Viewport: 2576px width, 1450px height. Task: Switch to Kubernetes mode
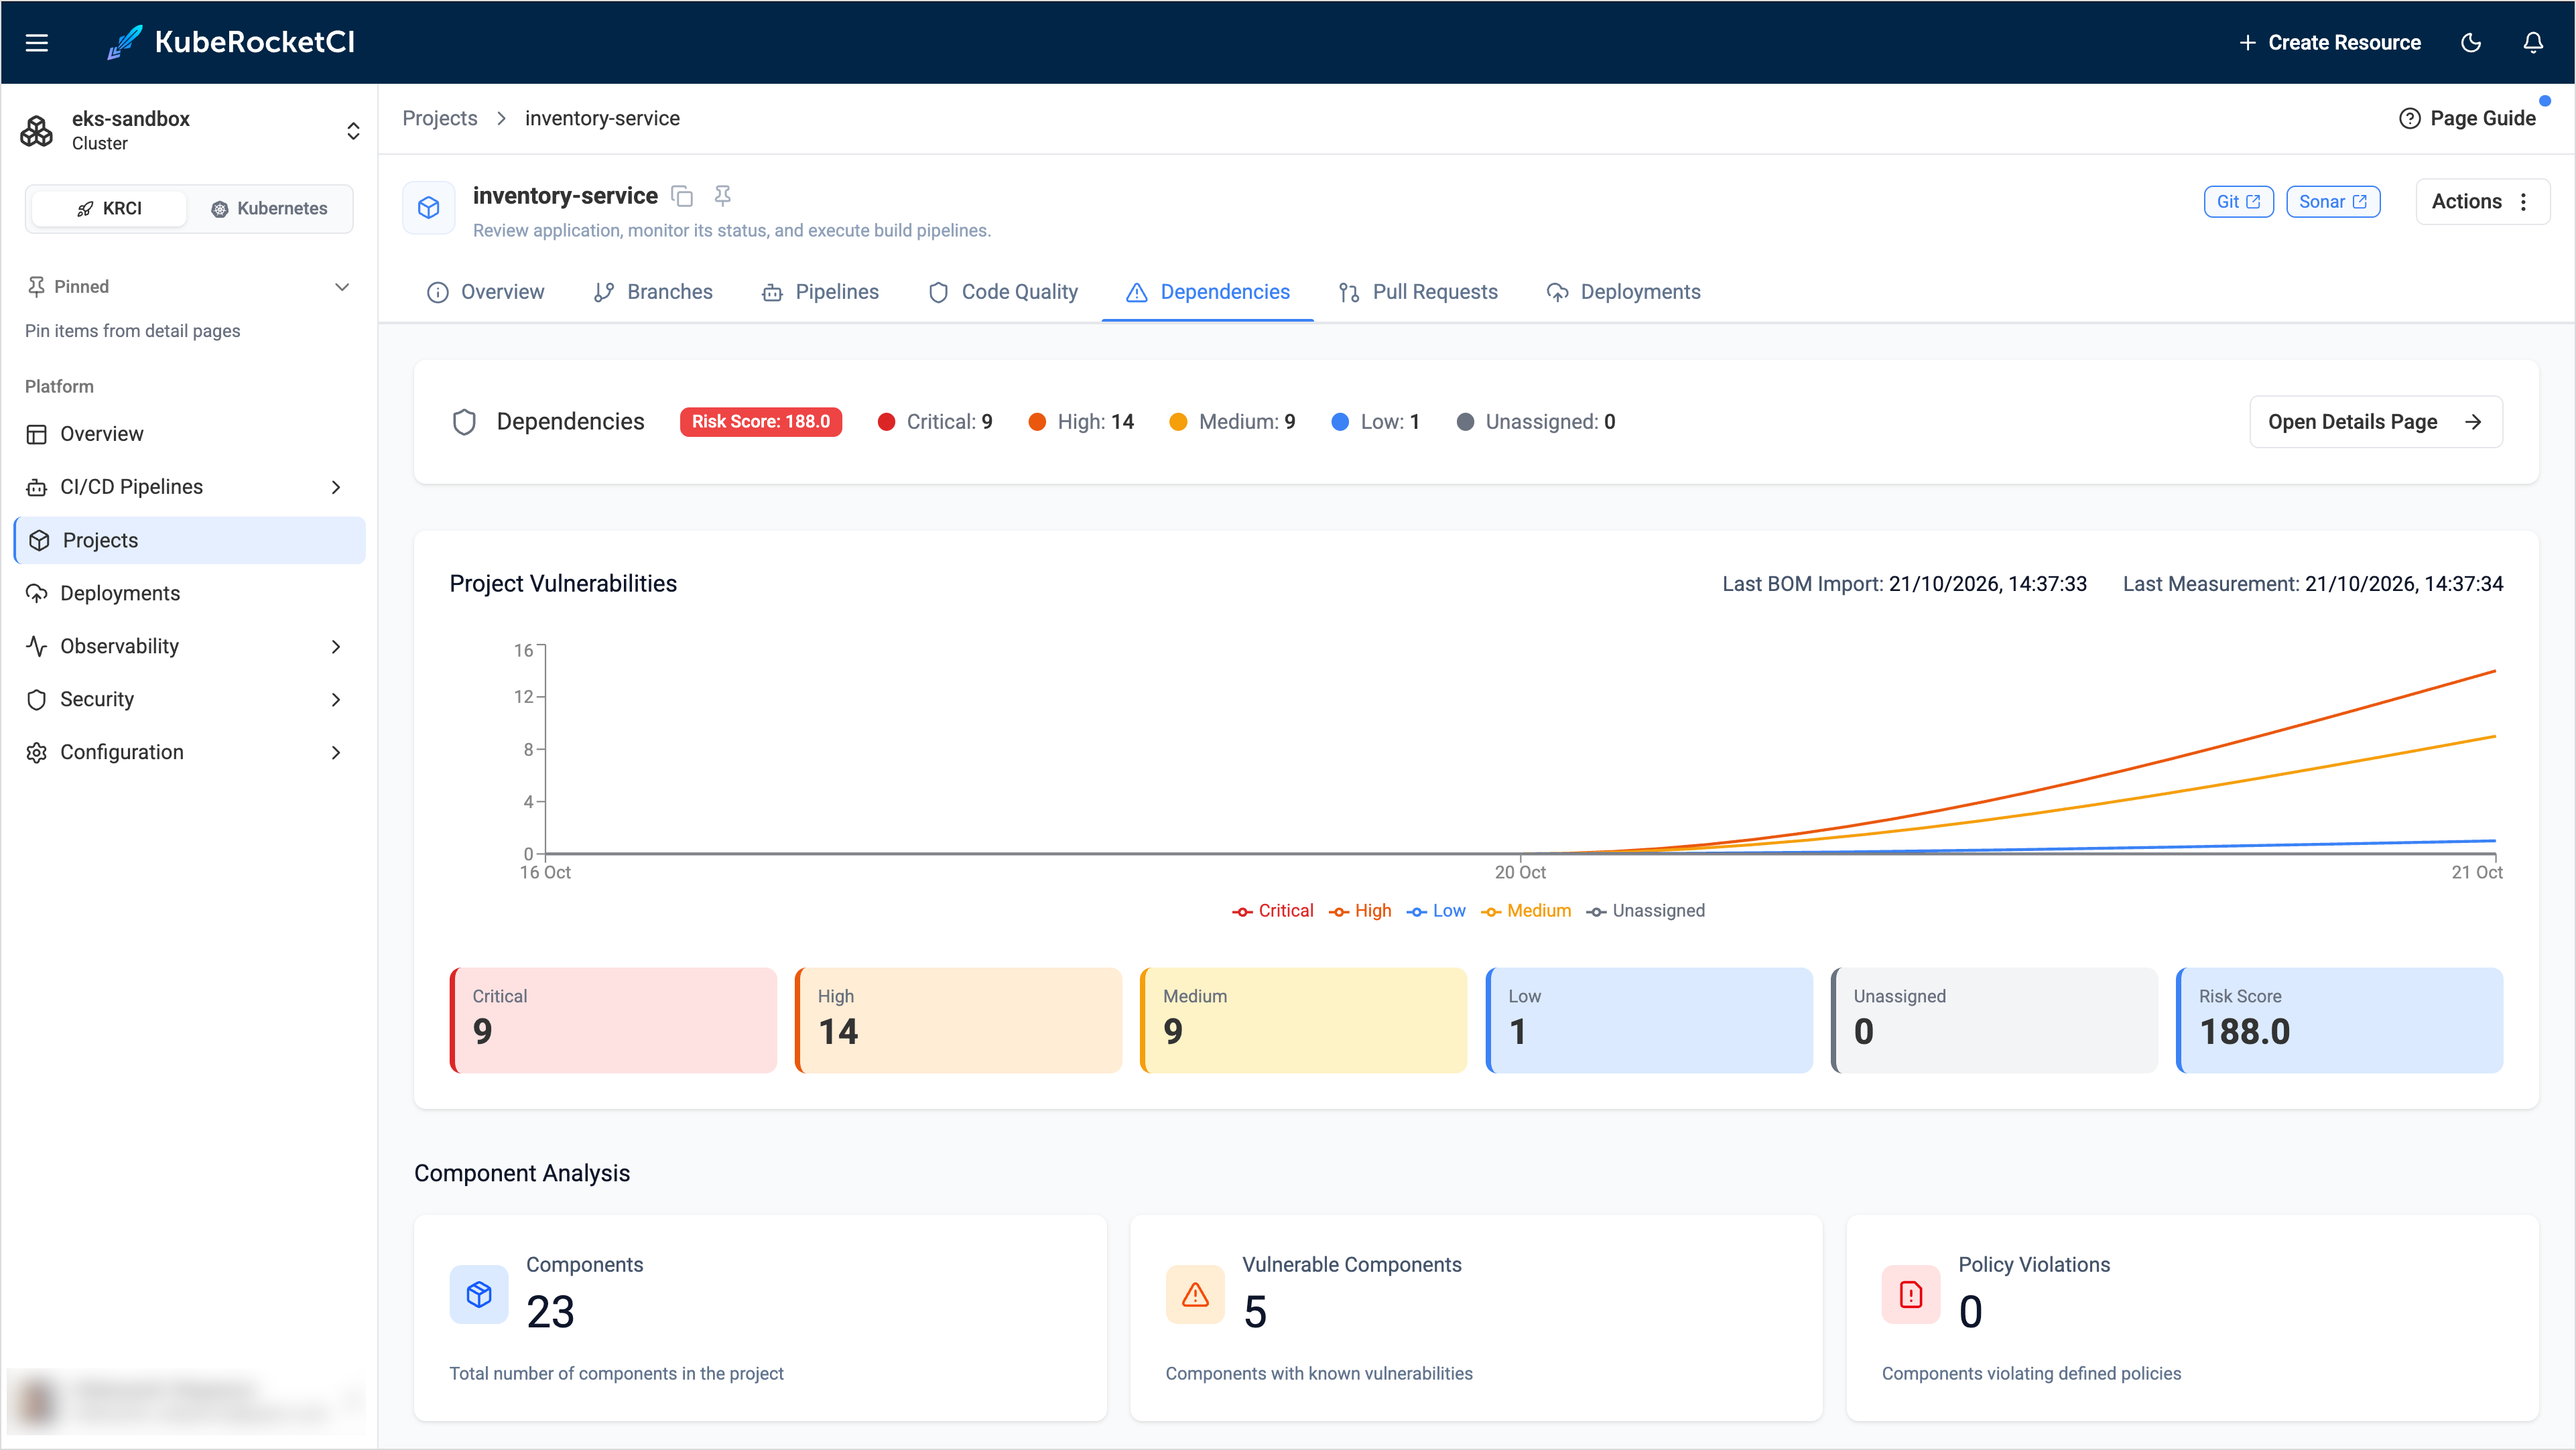[270, 208]
